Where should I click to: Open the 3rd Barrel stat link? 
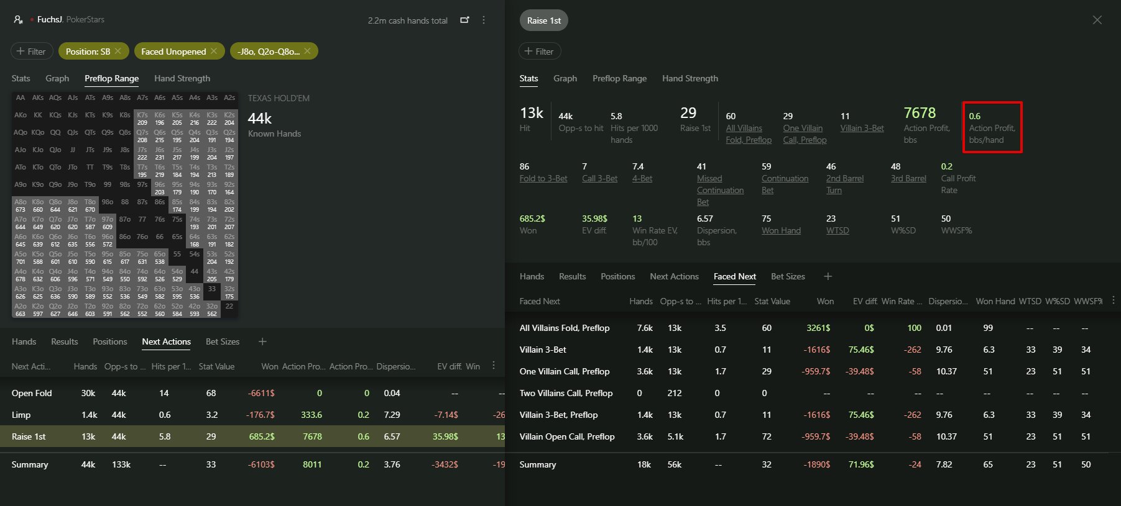908,178
